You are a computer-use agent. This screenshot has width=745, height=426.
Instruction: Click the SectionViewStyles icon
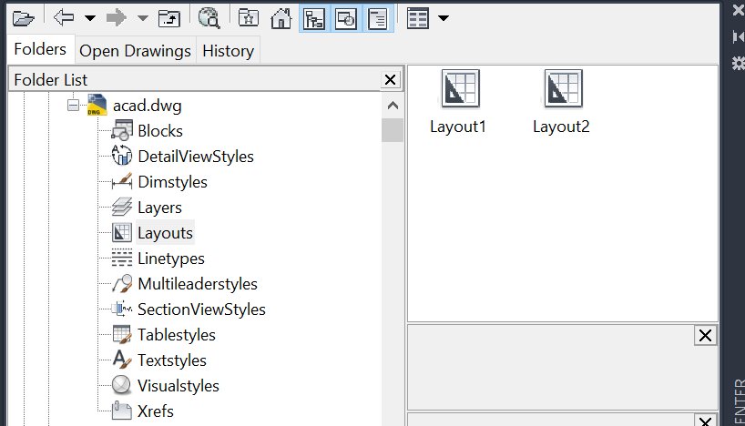click(122, 309)
